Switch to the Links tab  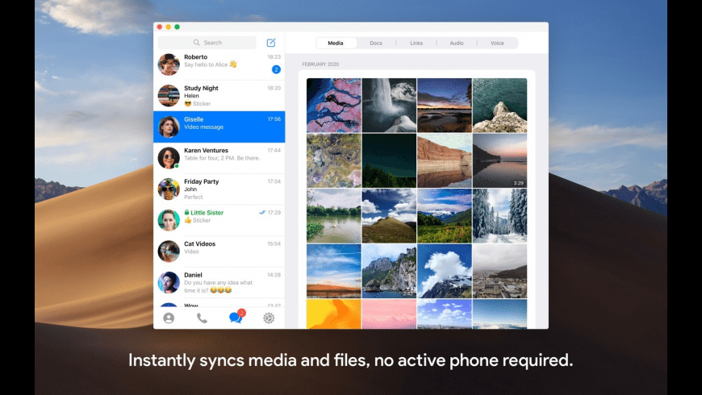coord(416,43)
